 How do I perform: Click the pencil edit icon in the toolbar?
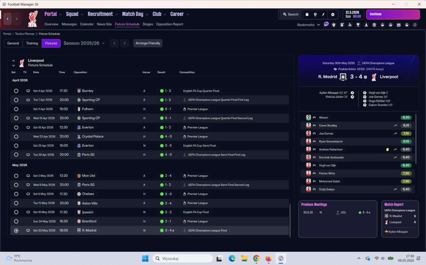click(323, 14)
